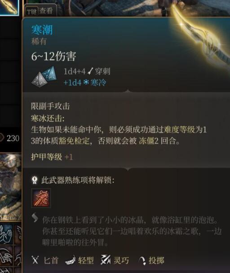Screen dimensions: 230x273
Task: Click the curved arrow icon beside 投掷
Action: tap(142, 260)
